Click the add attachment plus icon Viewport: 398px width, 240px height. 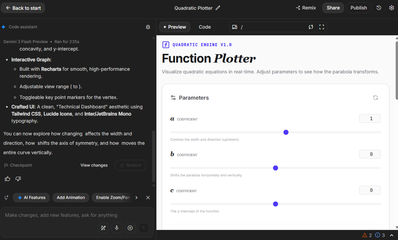(130, 228)
